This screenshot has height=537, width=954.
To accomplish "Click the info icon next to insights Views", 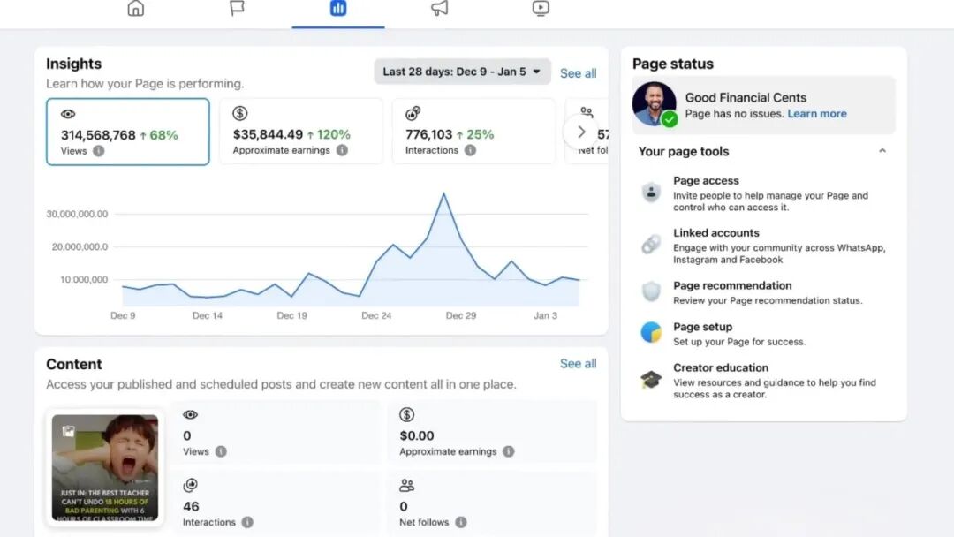I will pyautogui.click(x=98, y=151).
